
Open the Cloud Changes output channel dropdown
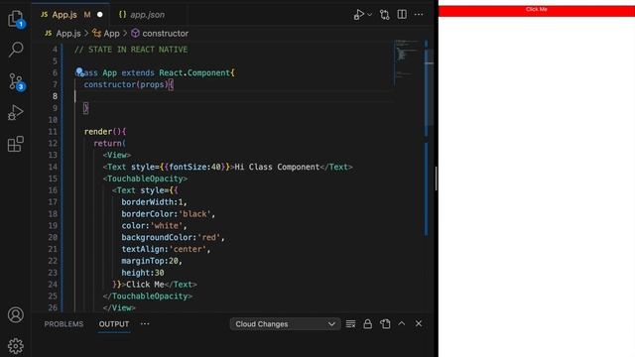(x=285, y=324)
